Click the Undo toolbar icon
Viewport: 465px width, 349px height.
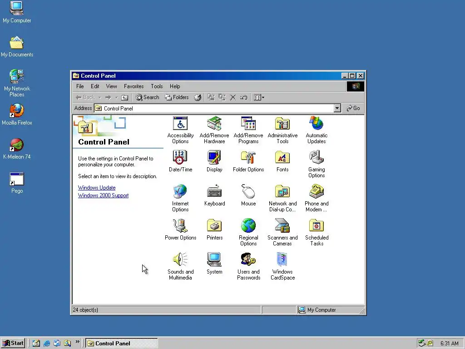click(x=243, y=97)
